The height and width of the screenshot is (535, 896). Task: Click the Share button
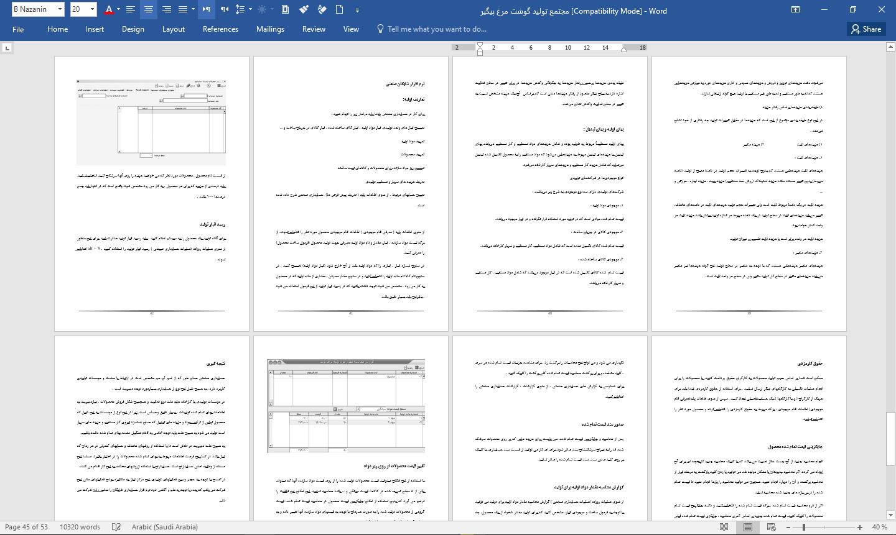pos(866,29)
